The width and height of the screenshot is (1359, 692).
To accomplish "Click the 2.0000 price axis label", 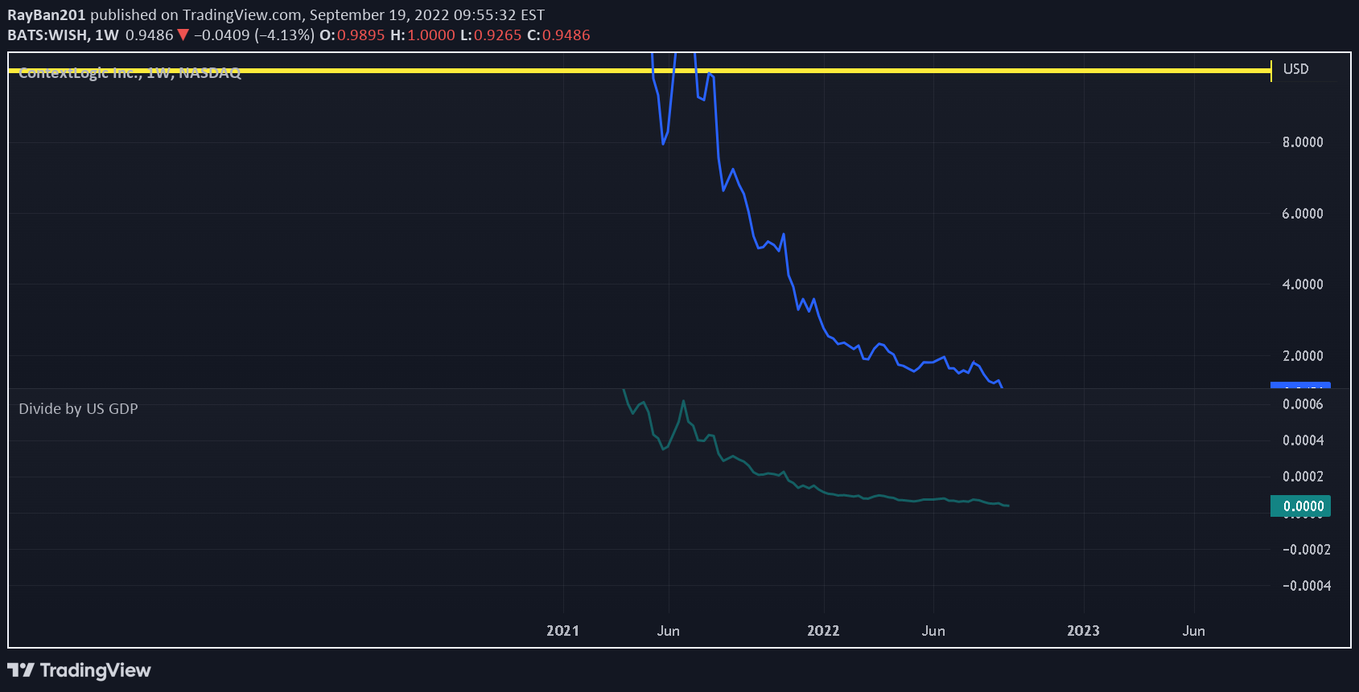I will pos(1302,356).
